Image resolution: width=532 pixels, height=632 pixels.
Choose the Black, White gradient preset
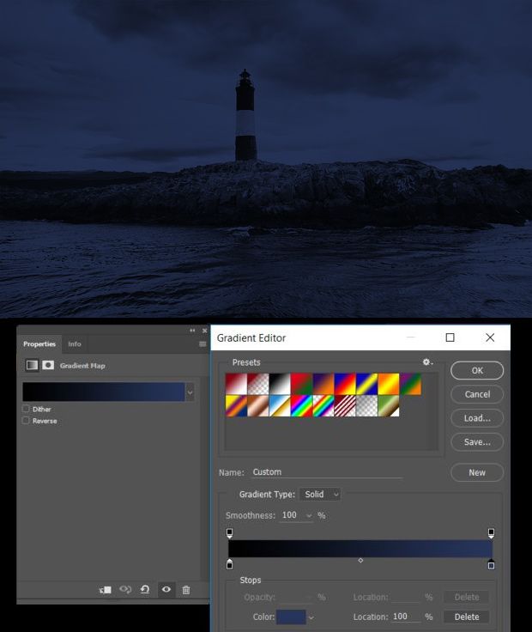pyautogui.click(x=280, y=384)
